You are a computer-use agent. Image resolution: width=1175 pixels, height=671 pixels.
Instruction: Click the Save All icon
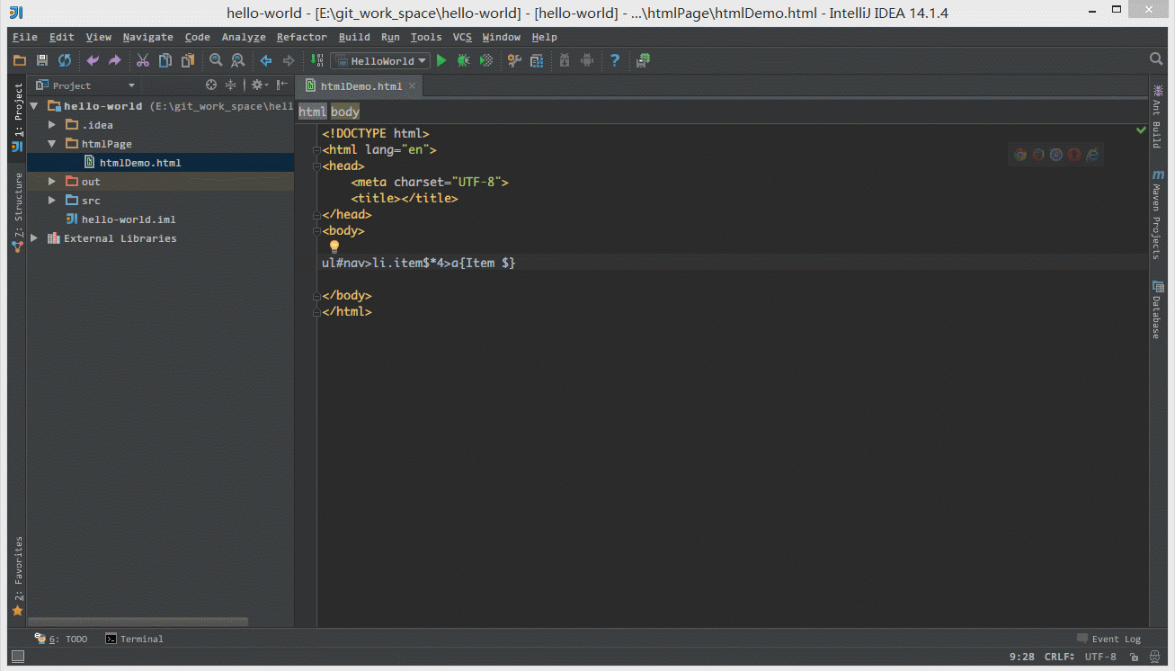pos(41,60)
